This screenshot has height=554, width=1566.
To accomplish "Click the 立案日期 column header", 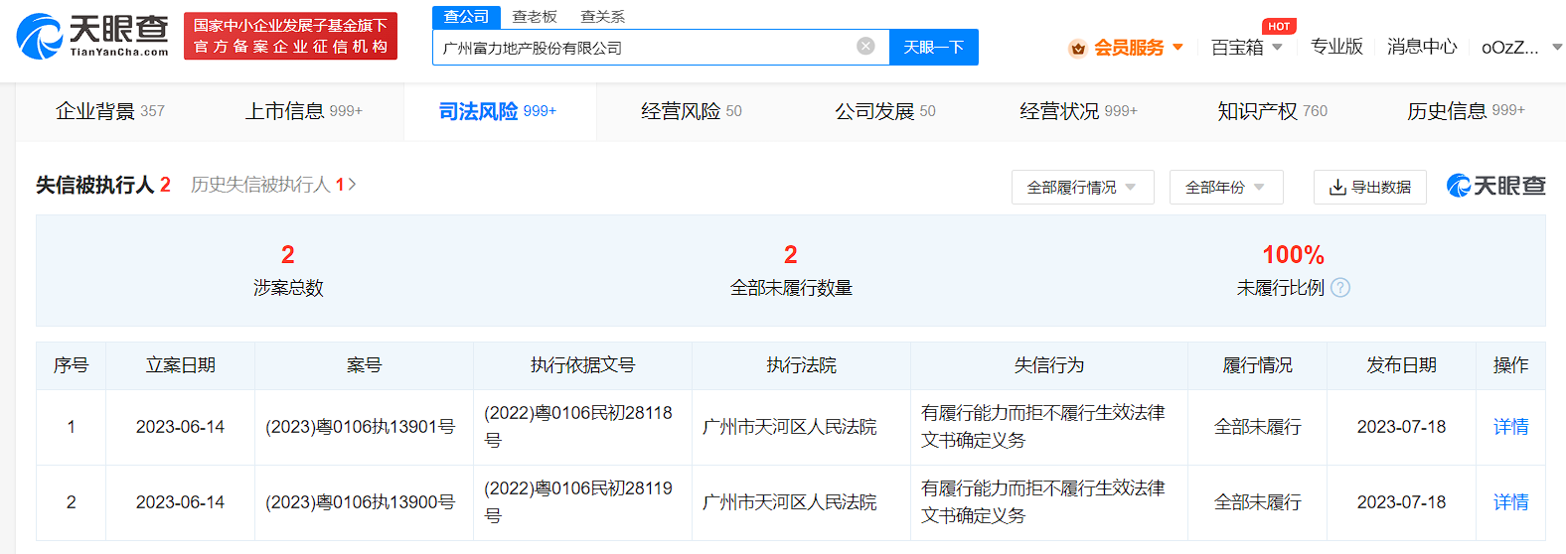I will tap(181, 365).
